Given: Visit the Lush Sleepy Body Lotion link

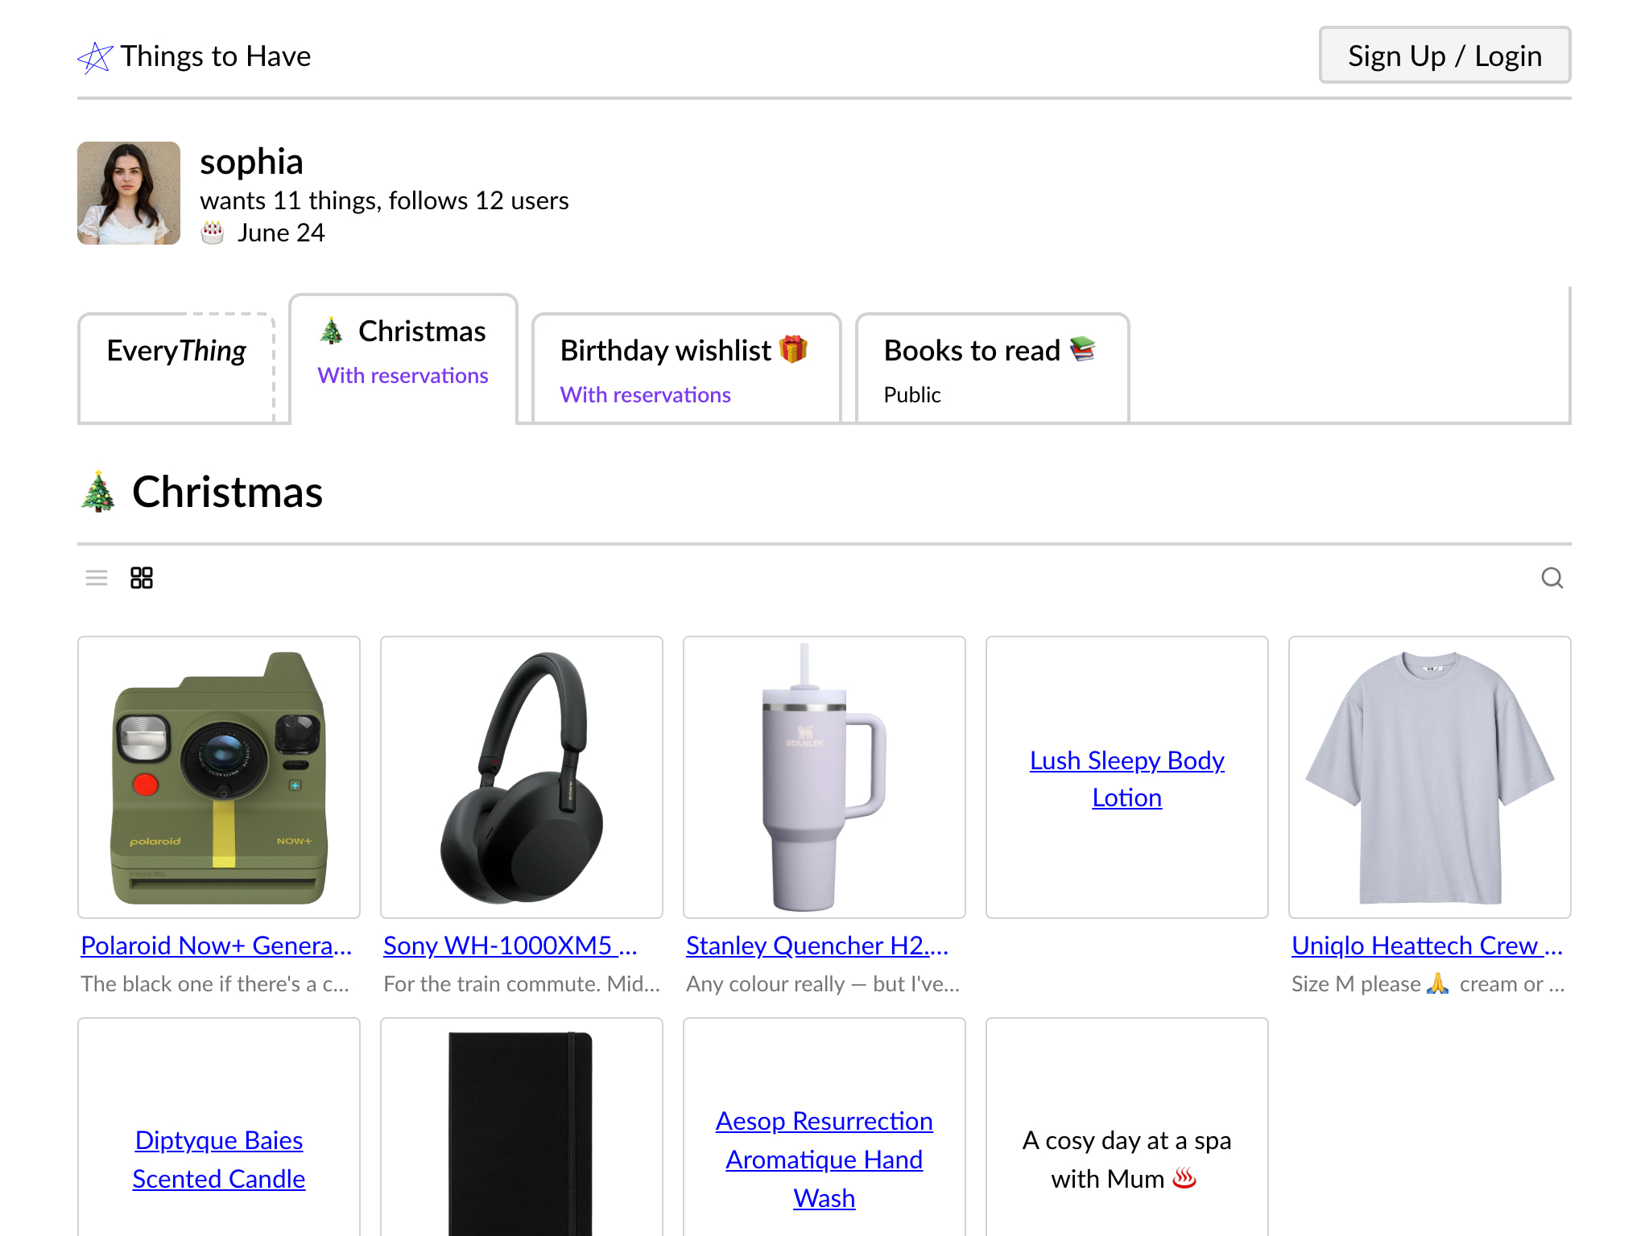Looking at the screenshot, I should (1127, 779).
